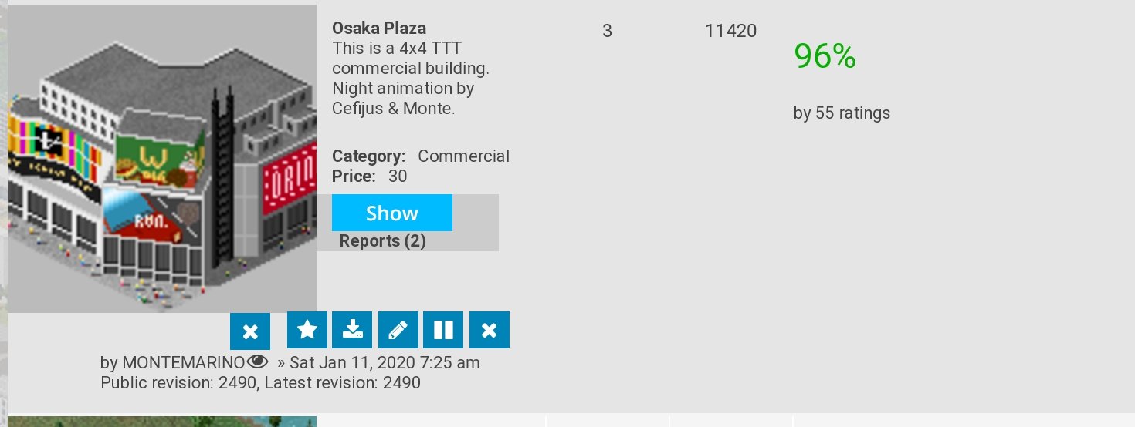The image size is (1135, 427).
Task: Click the rightmost X icon button
Action: pyautogui.click(x=490, y=330)
